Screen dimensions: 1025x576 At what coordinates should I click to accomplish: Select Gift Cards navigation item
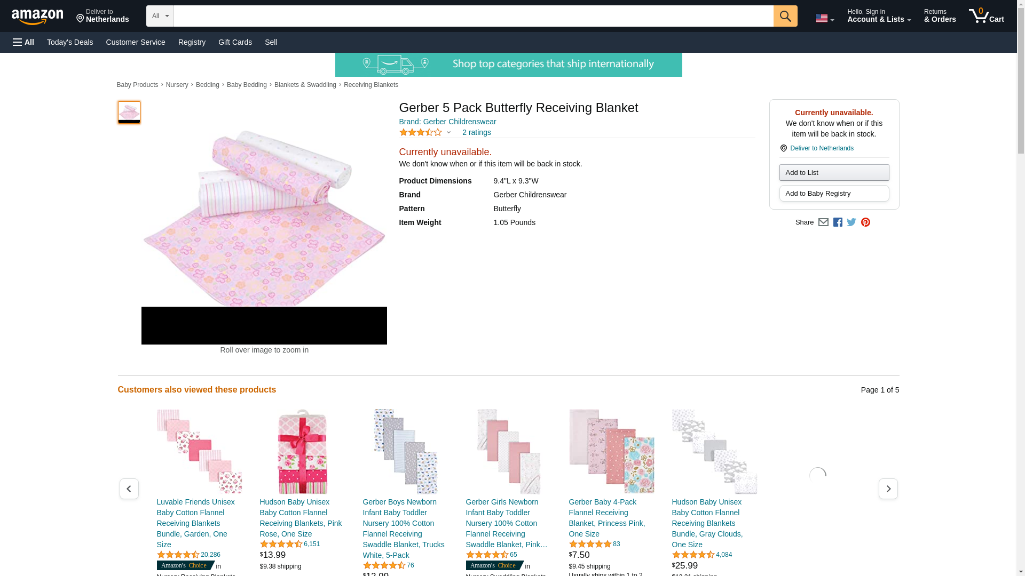coord(235,42)
